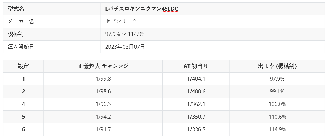Click the model name Lパチスロキンニクマン4SLDC
This screenshot has height=140, width=330.
tap(142, 9)
